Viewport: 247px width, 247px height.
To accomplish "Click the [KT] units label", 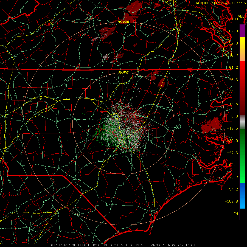I will (234, 19).
